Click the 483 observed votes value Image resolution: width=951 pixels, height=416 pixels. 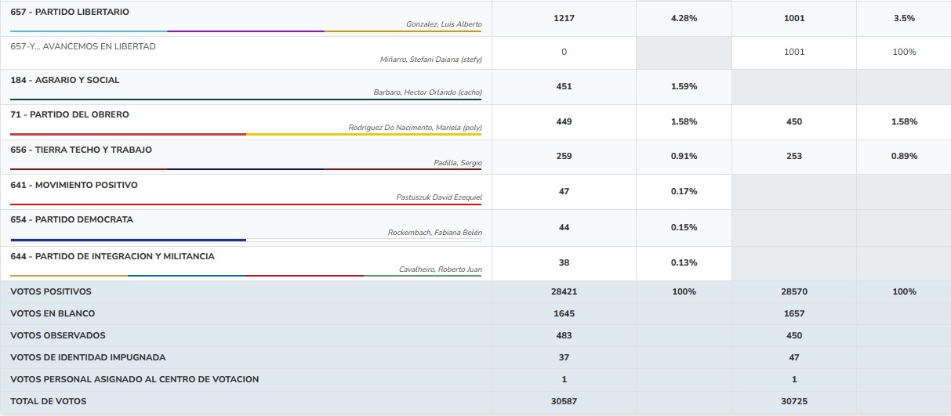(x=564, y=335)
